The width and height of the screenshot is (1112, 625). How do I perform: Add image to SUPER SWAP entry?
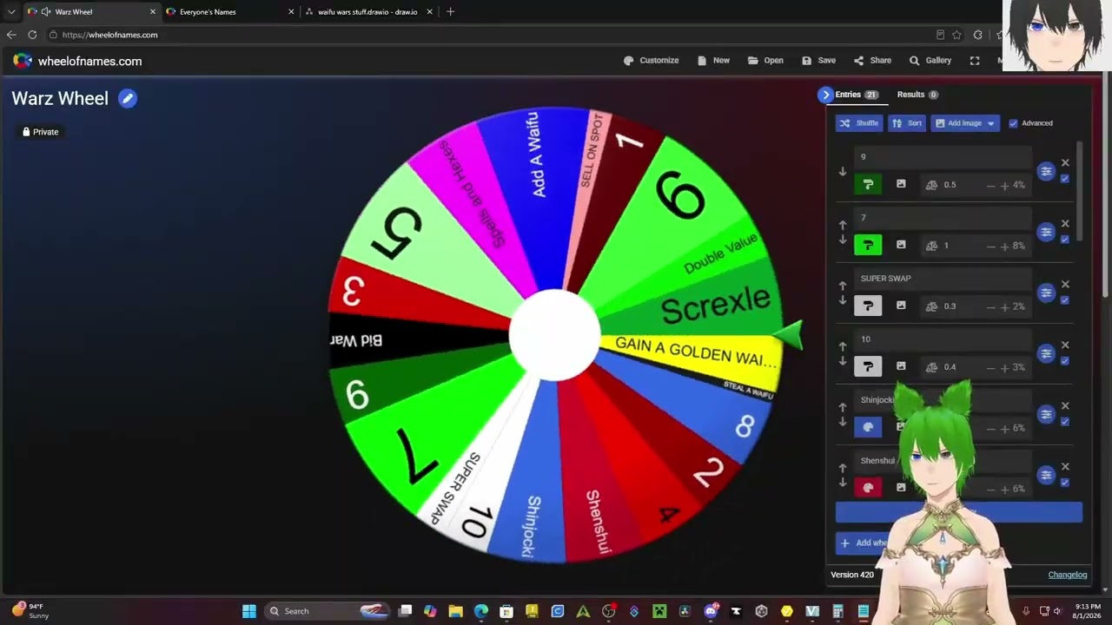[x=901, y=306]
